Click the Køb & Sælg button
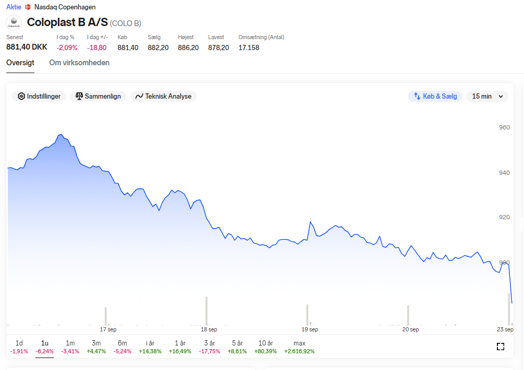 (435, 97)
